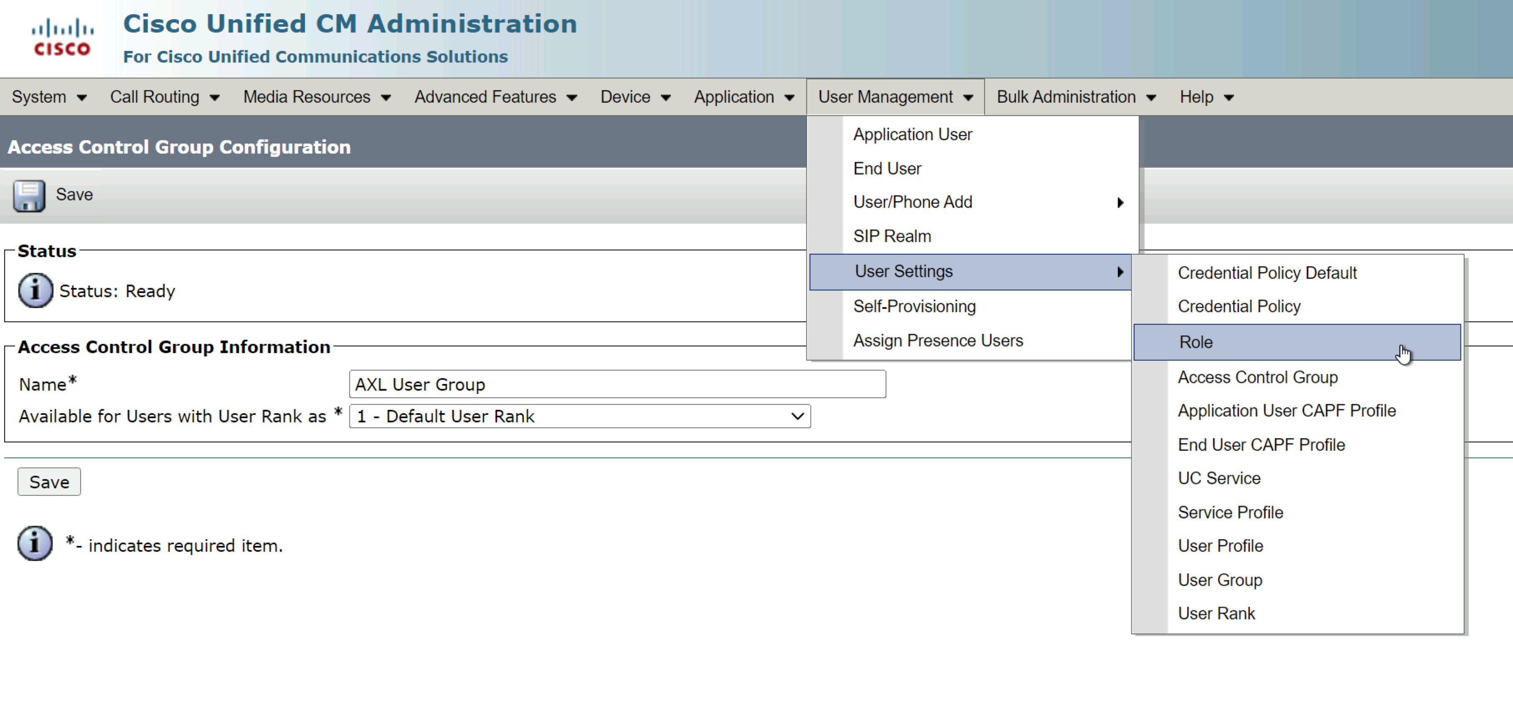Open the Application menu
The height and width of the screenshot is (707, 1513).
tap(744, 97)
